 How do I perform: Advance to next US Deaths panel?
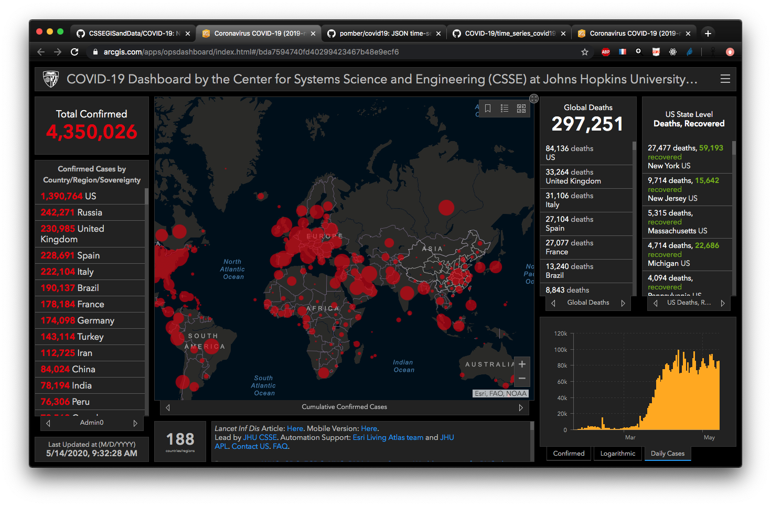723,303
